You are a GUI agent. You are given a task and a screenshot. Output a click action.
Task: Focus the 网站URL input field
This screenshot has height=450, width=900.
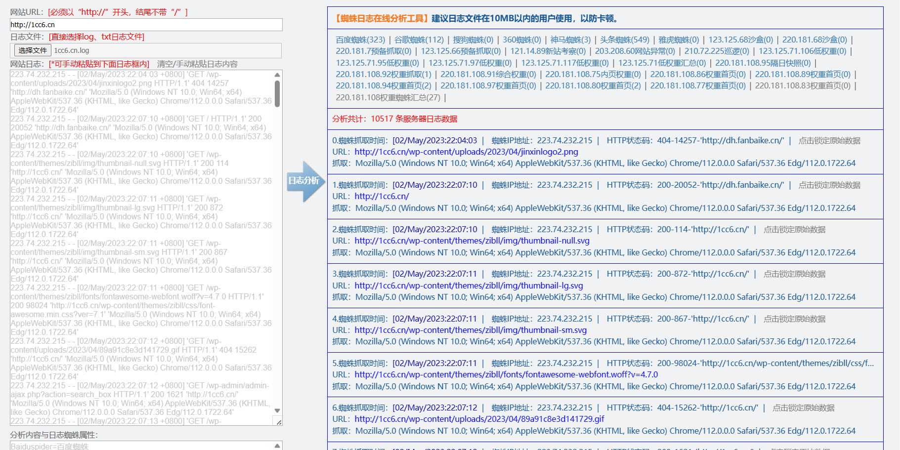[146, 25]
